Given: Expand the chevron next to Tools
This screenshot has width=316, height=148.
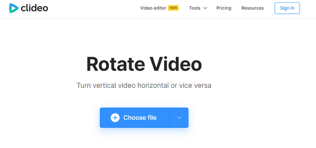Looking at the screenshot, I should tap(205, 8).
